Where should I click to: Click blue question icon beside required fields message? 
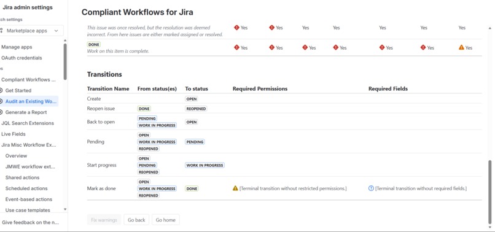pos(371,188)
